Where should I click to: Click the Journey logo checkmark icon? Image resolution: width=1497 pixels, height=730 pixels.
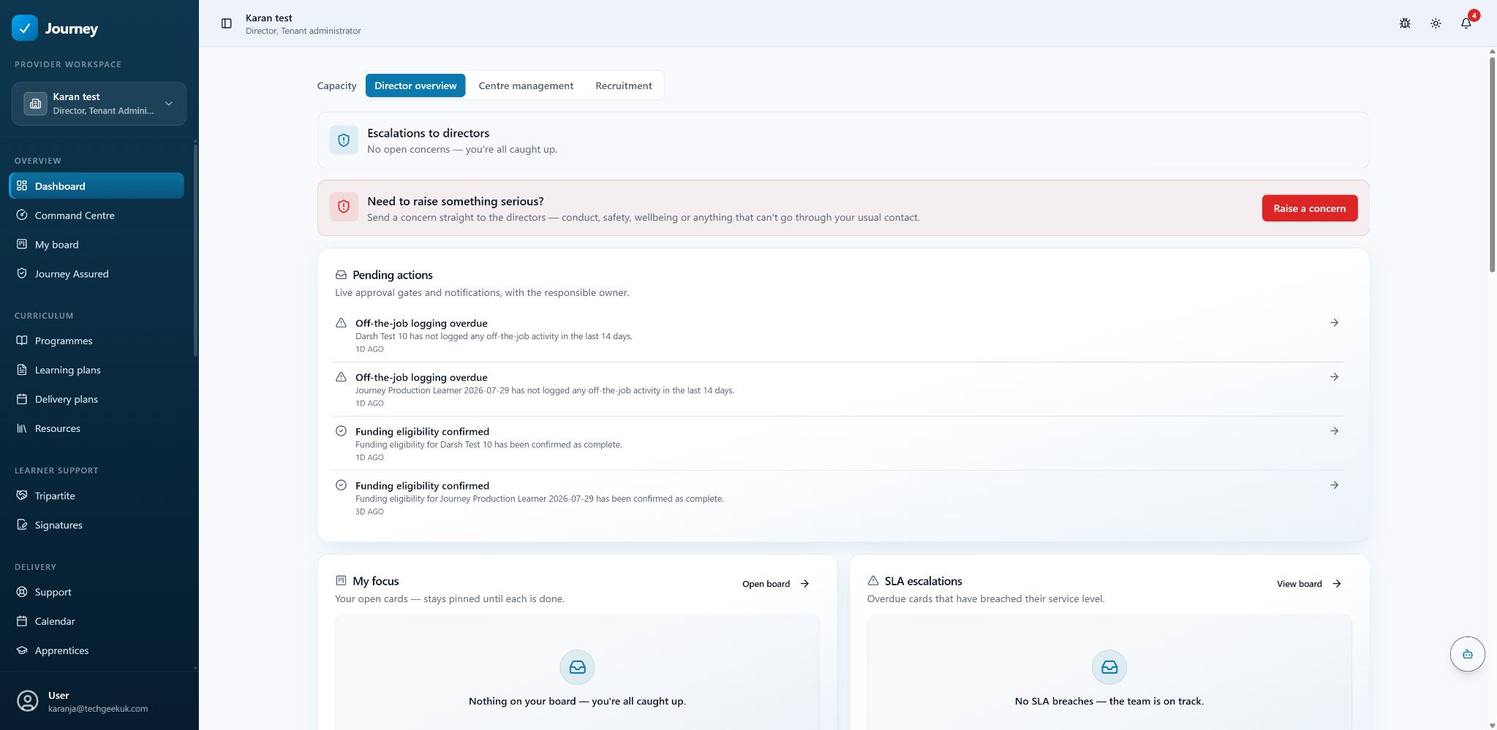tap(25, 28)
